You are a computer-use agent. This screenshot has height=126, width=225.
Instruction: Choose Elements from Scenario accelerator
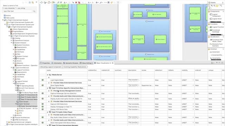point(216,45)
